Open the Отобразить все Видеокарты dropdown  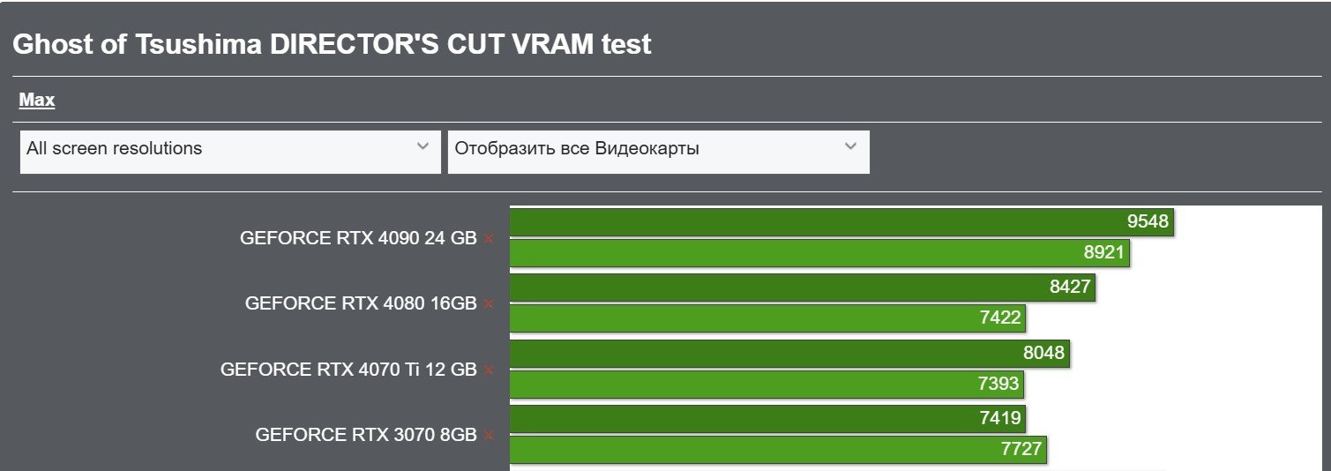click(659, 152)
